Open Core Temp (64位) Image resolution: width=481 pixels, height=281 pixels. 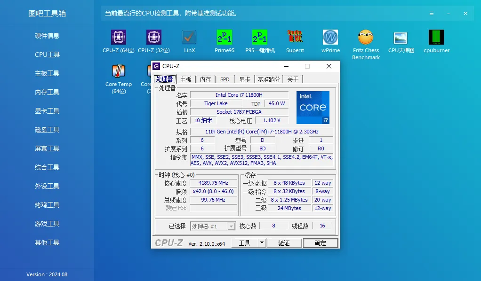tap(118, 76)
